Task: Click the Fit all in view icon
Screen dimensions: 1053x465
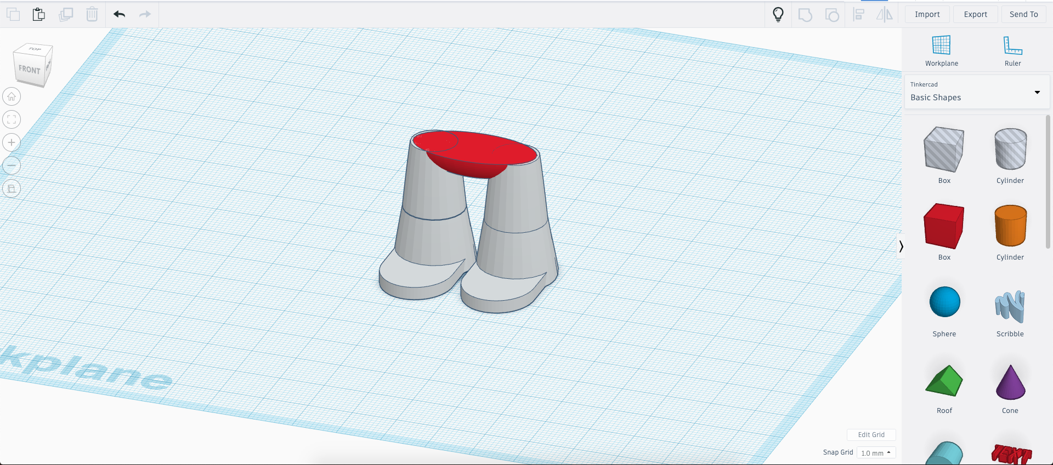Action: click(12, 119)
